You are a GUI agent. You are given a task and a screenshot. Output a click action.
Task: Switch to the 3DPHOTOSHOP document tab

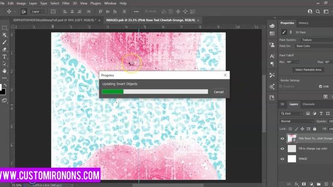coord(54,20)
